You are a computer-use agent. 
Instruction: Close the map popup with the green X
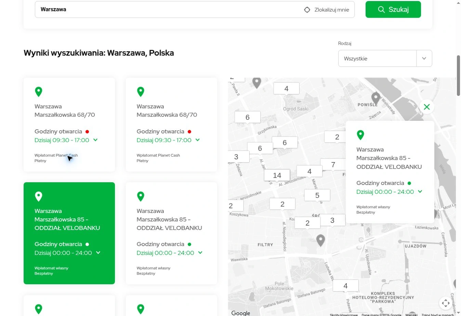[x=427, y=107]
